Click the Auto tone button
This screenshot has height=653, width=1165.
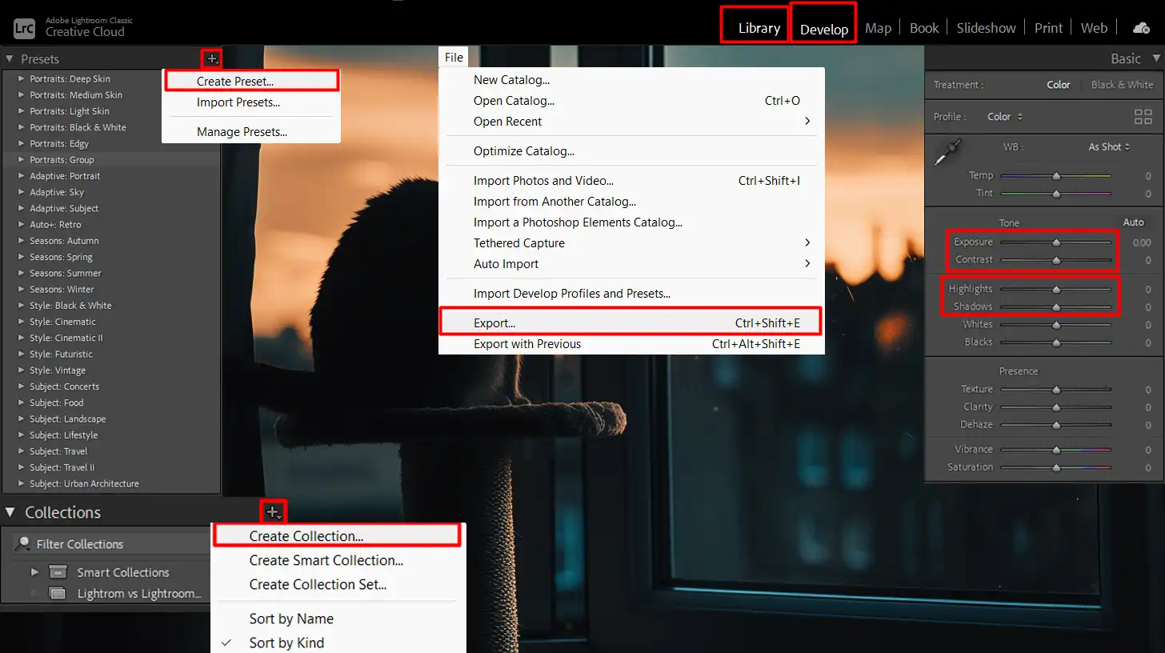[1133, 222]
